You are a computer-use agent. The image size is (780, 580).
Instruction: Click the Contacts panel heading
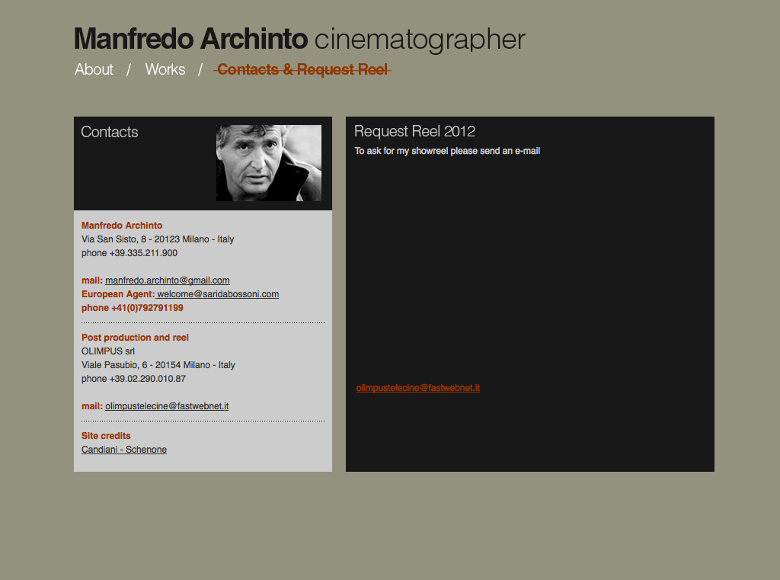tap(110, 132)
